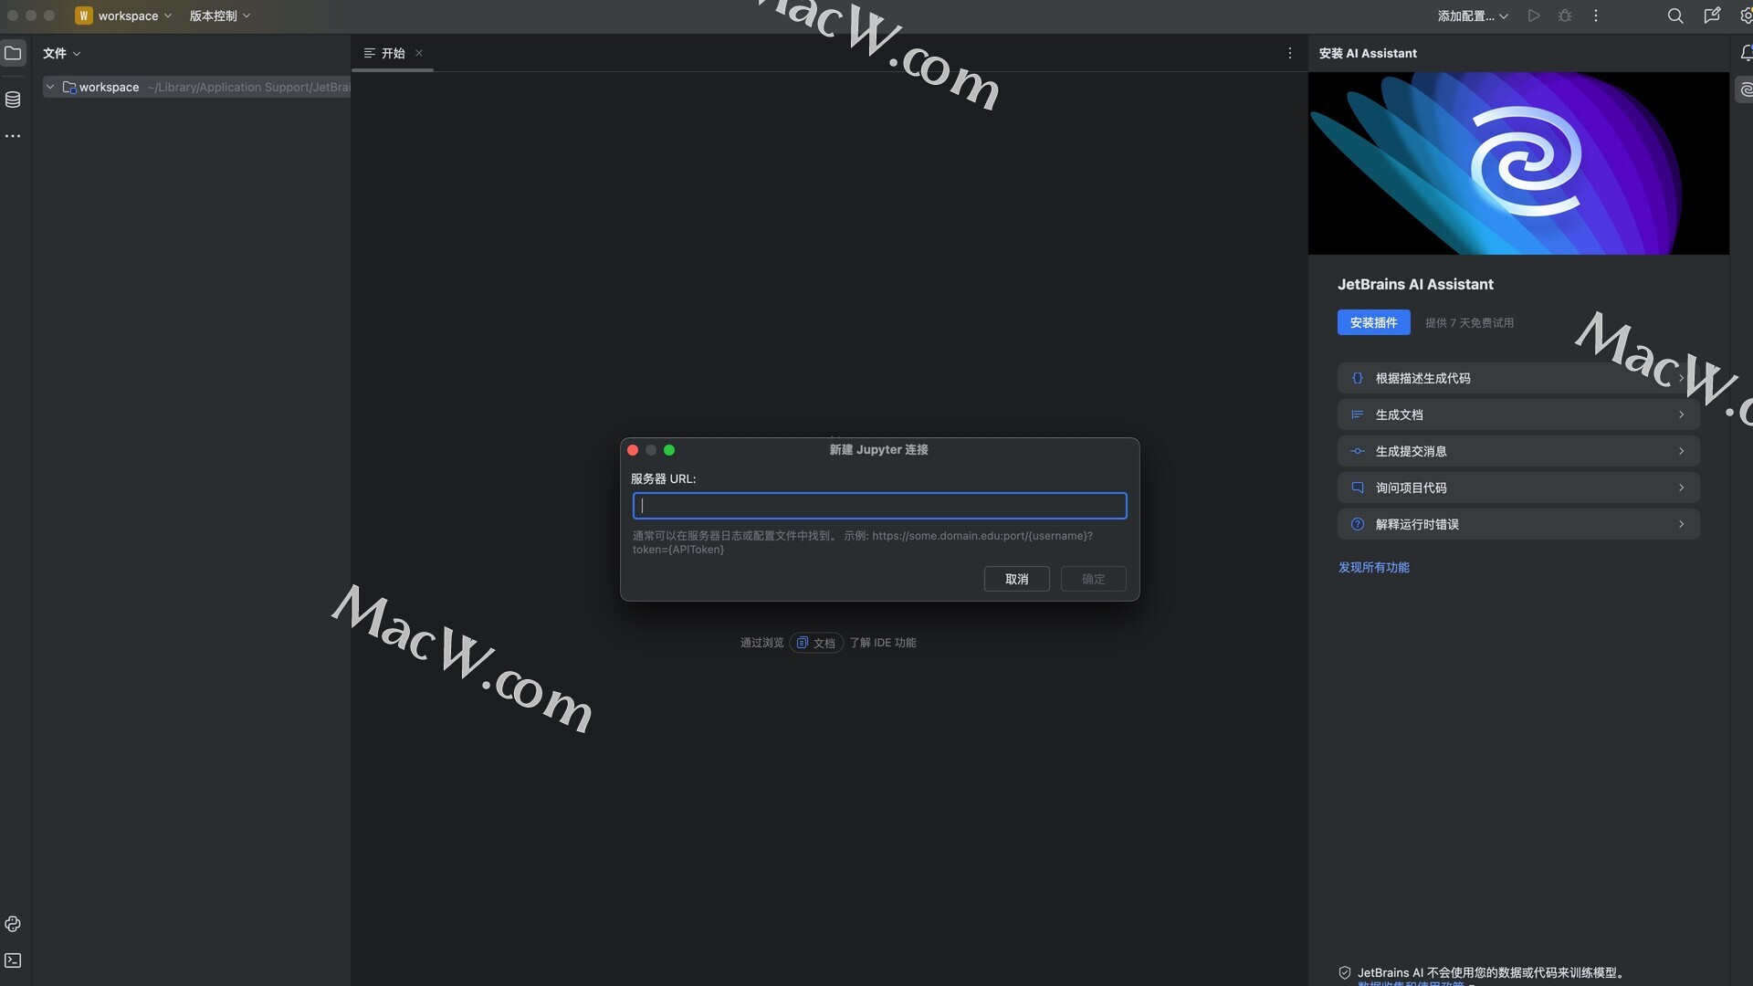Select the workspace root in project tree

pyautogui.click(x=197, y=87)
